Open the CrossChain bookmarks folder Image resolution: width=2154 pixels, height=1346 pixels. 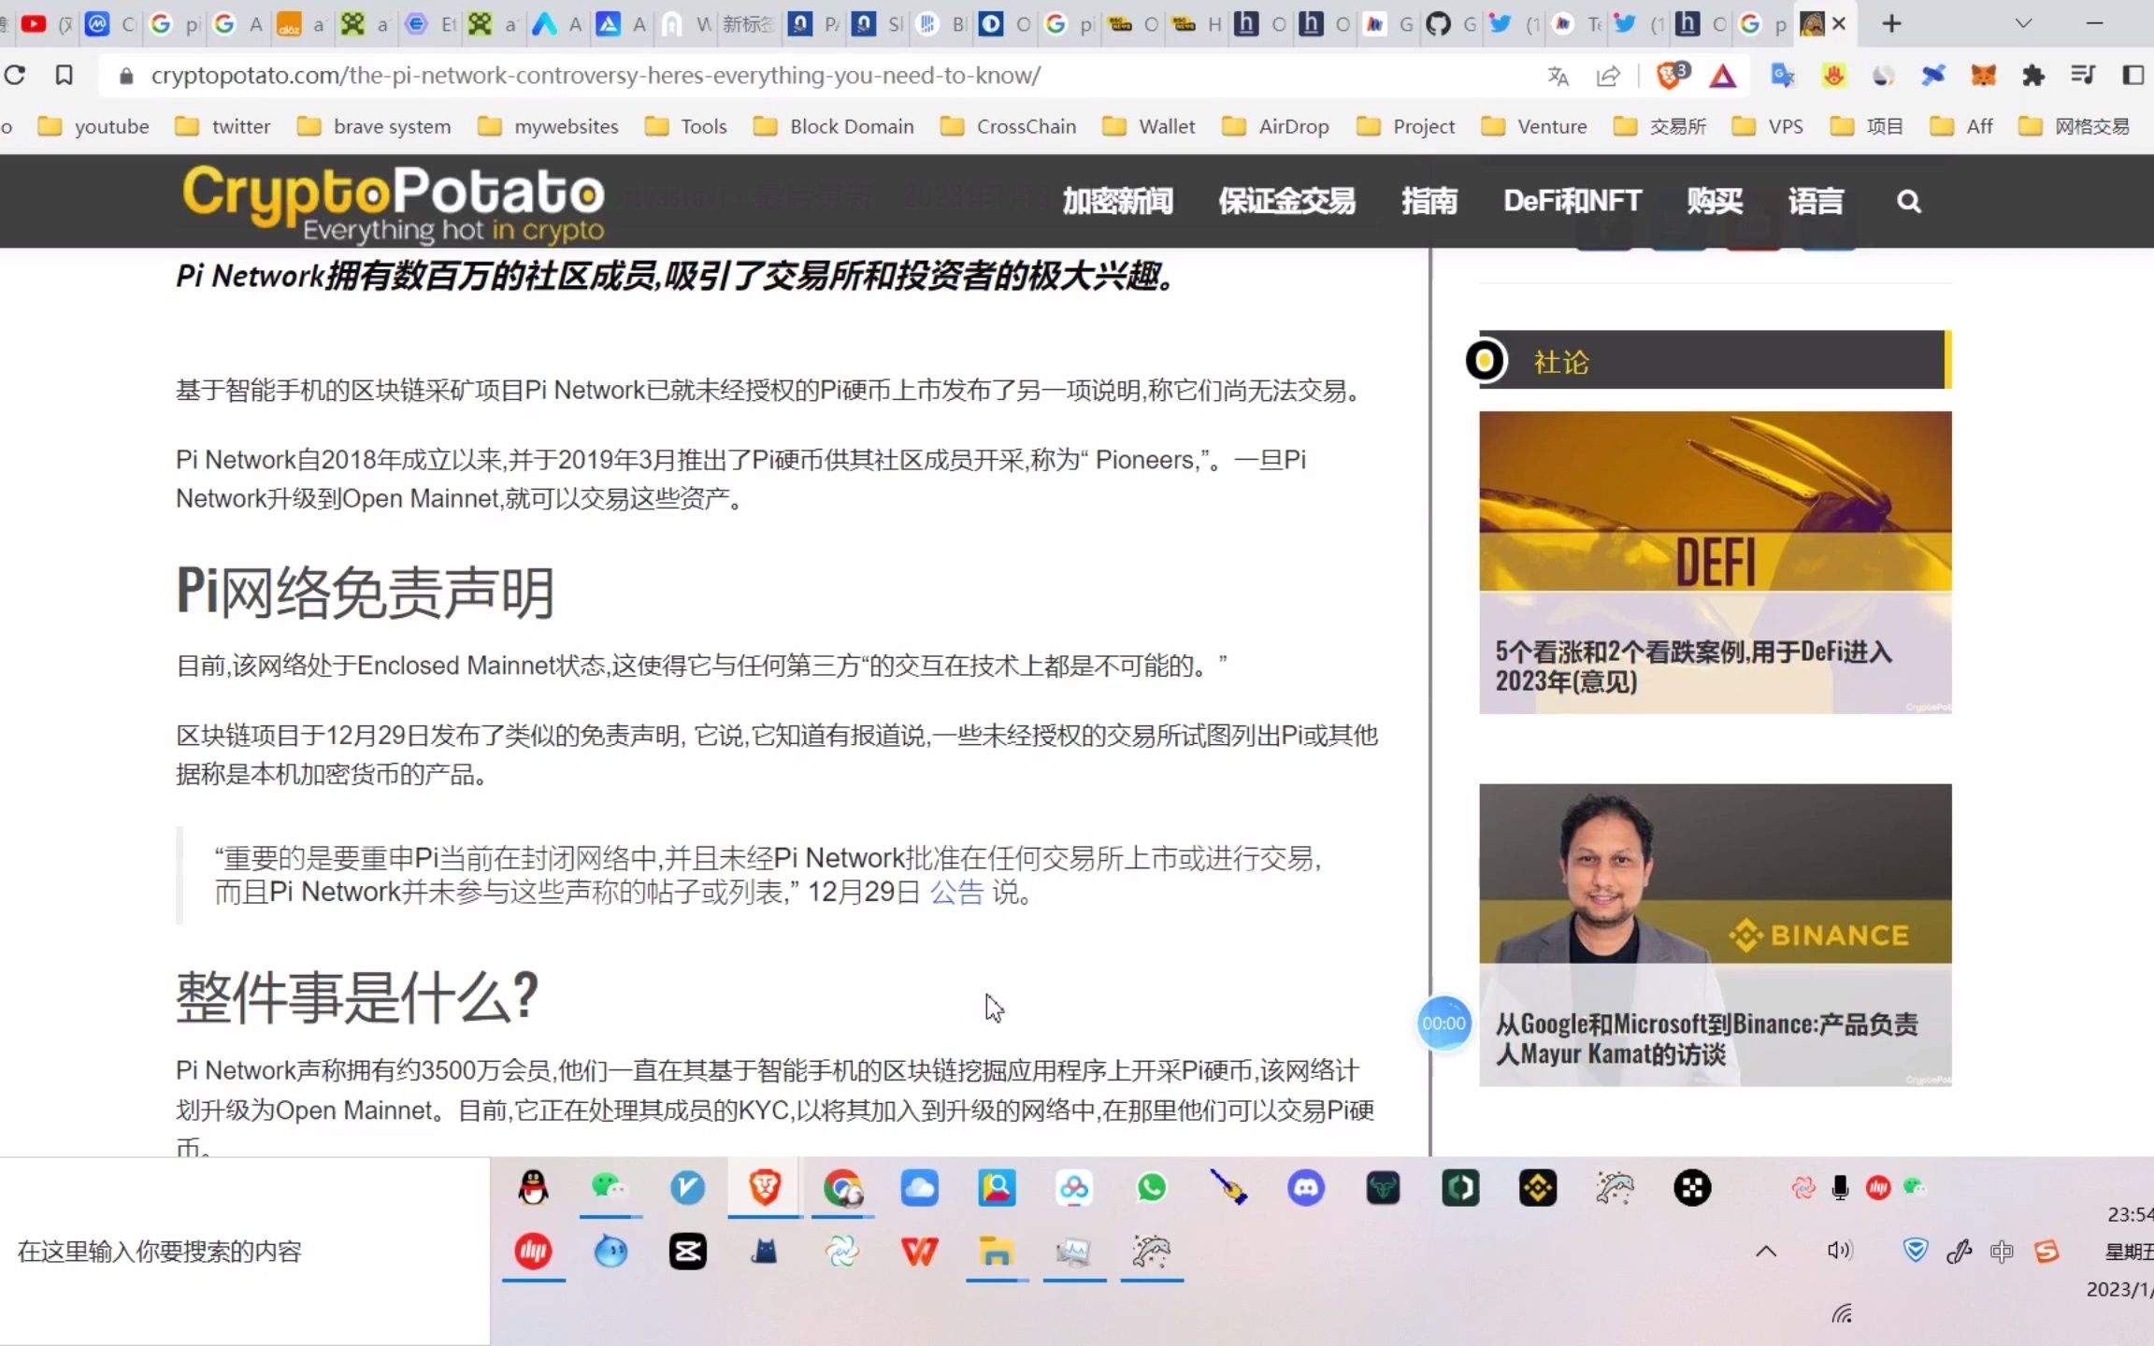tap(1009, 126)
